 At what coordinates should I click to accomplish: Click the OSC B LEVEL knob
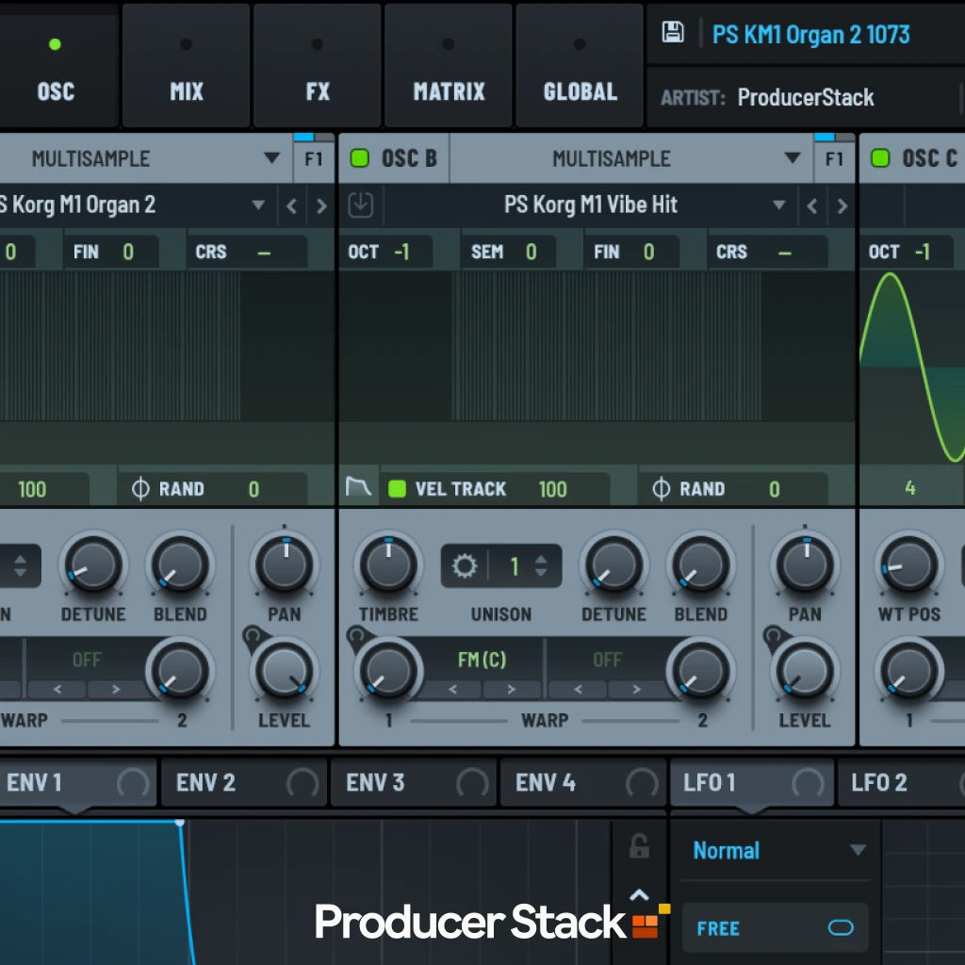(805, 671)
